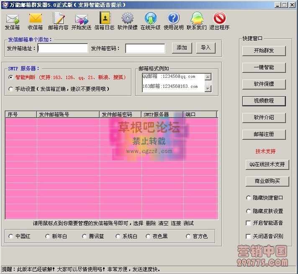Click the 一键智能 button
298x274 pixels.
tap(264, 67)
